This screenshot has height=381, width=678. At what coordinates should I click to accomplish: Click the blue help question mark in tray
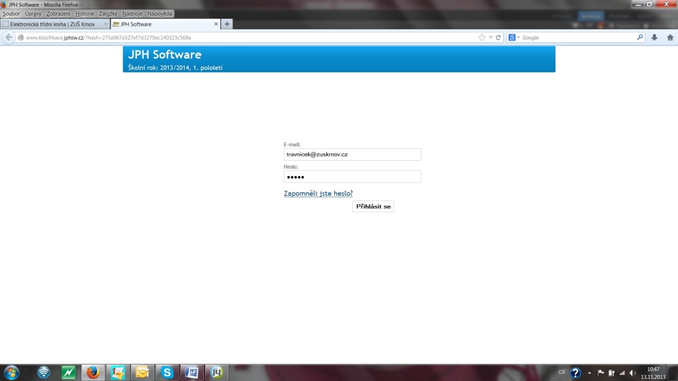(575, 373)
